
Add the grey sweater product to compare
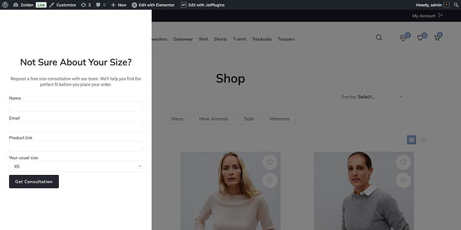(x=403, y=180)
